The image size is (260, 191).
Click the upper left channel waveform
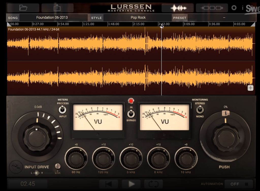coord(131,43)
